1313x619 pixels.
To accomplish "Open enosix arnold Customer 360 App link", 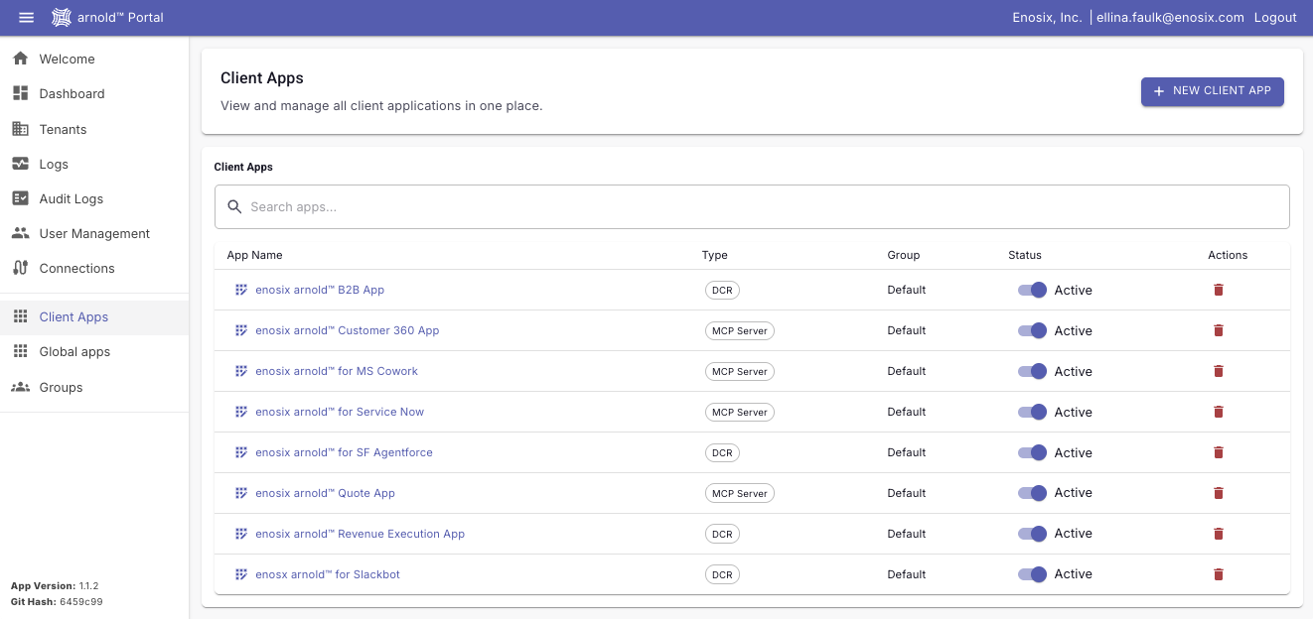I will coord(348,330).
